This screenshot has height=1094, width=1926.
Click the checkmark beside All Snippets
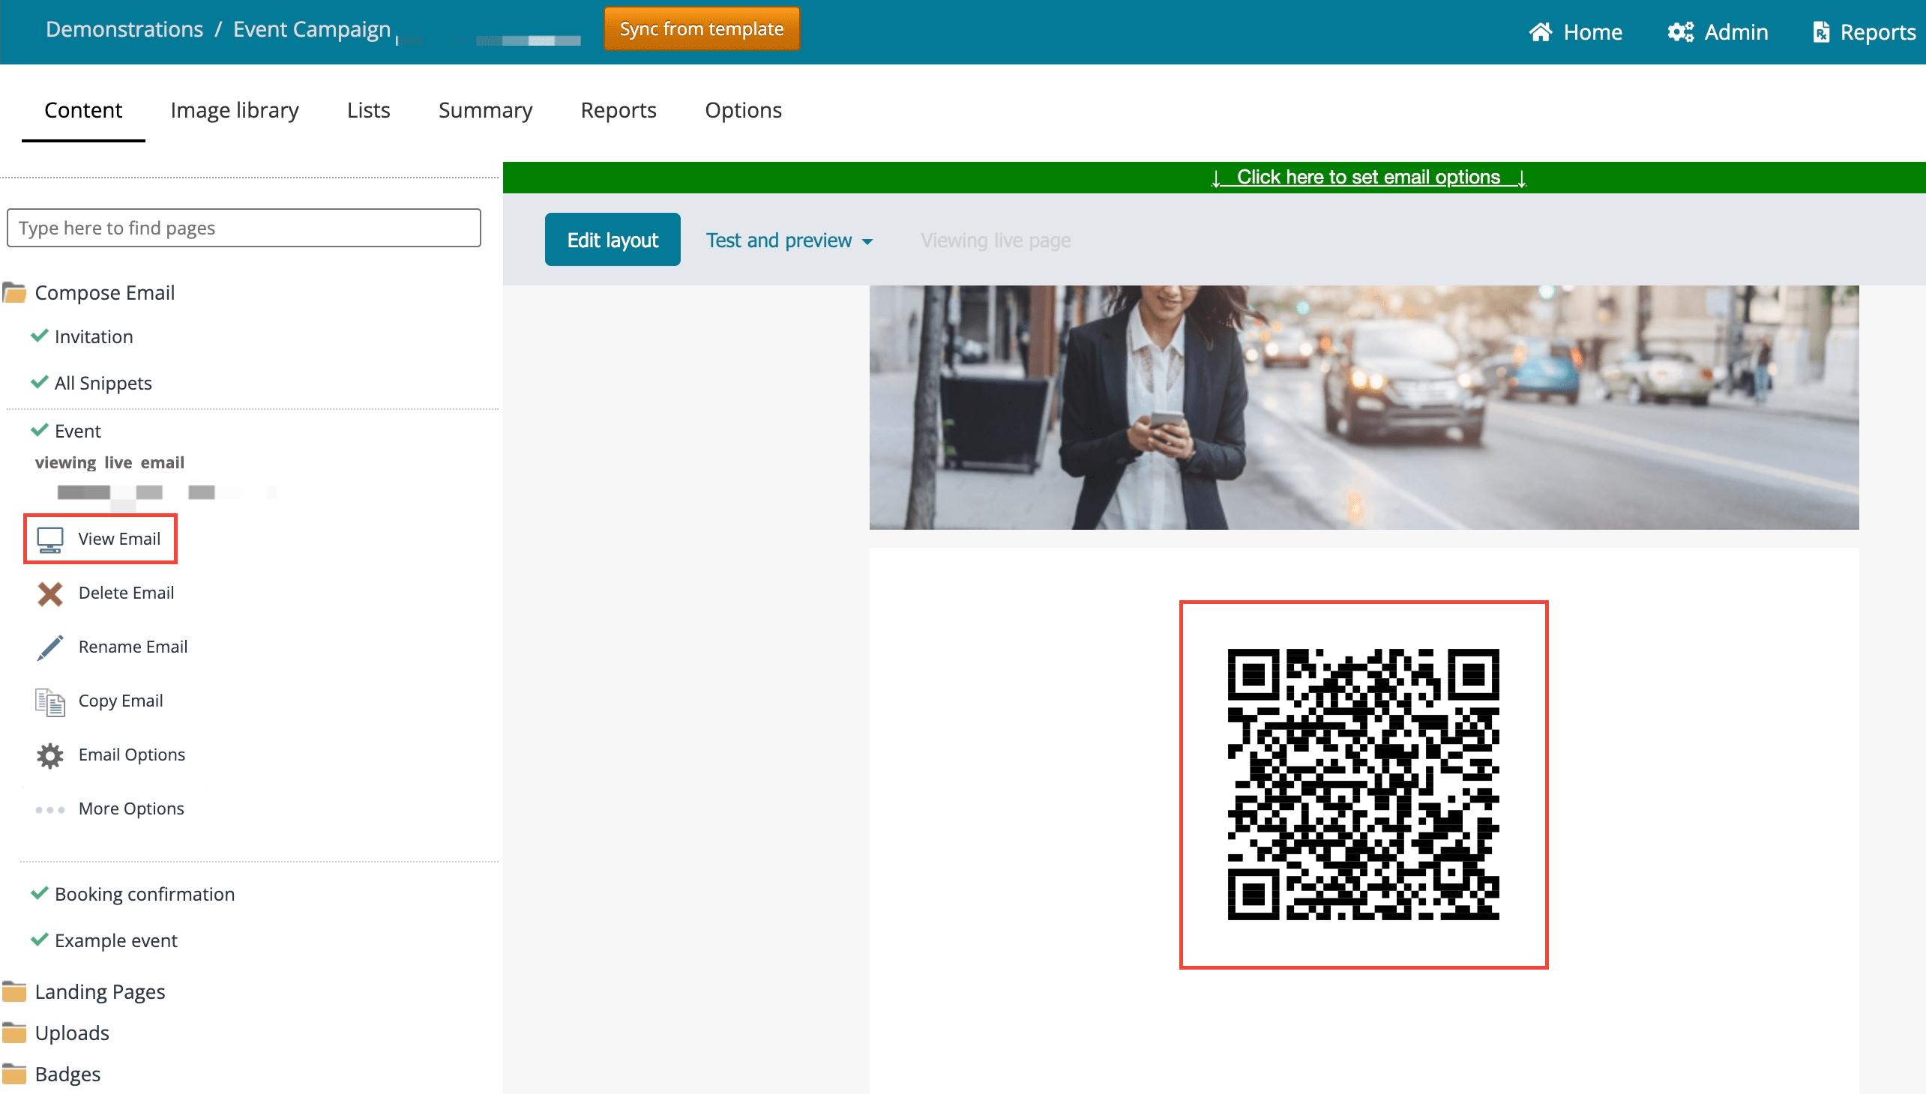[39, 381]
